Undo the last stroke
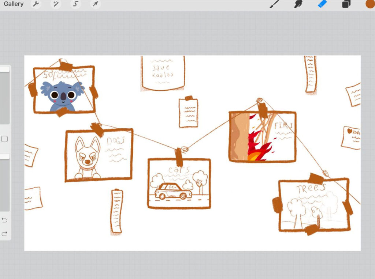The height and width of the screenshot is (279, 375). pos(4,220)
